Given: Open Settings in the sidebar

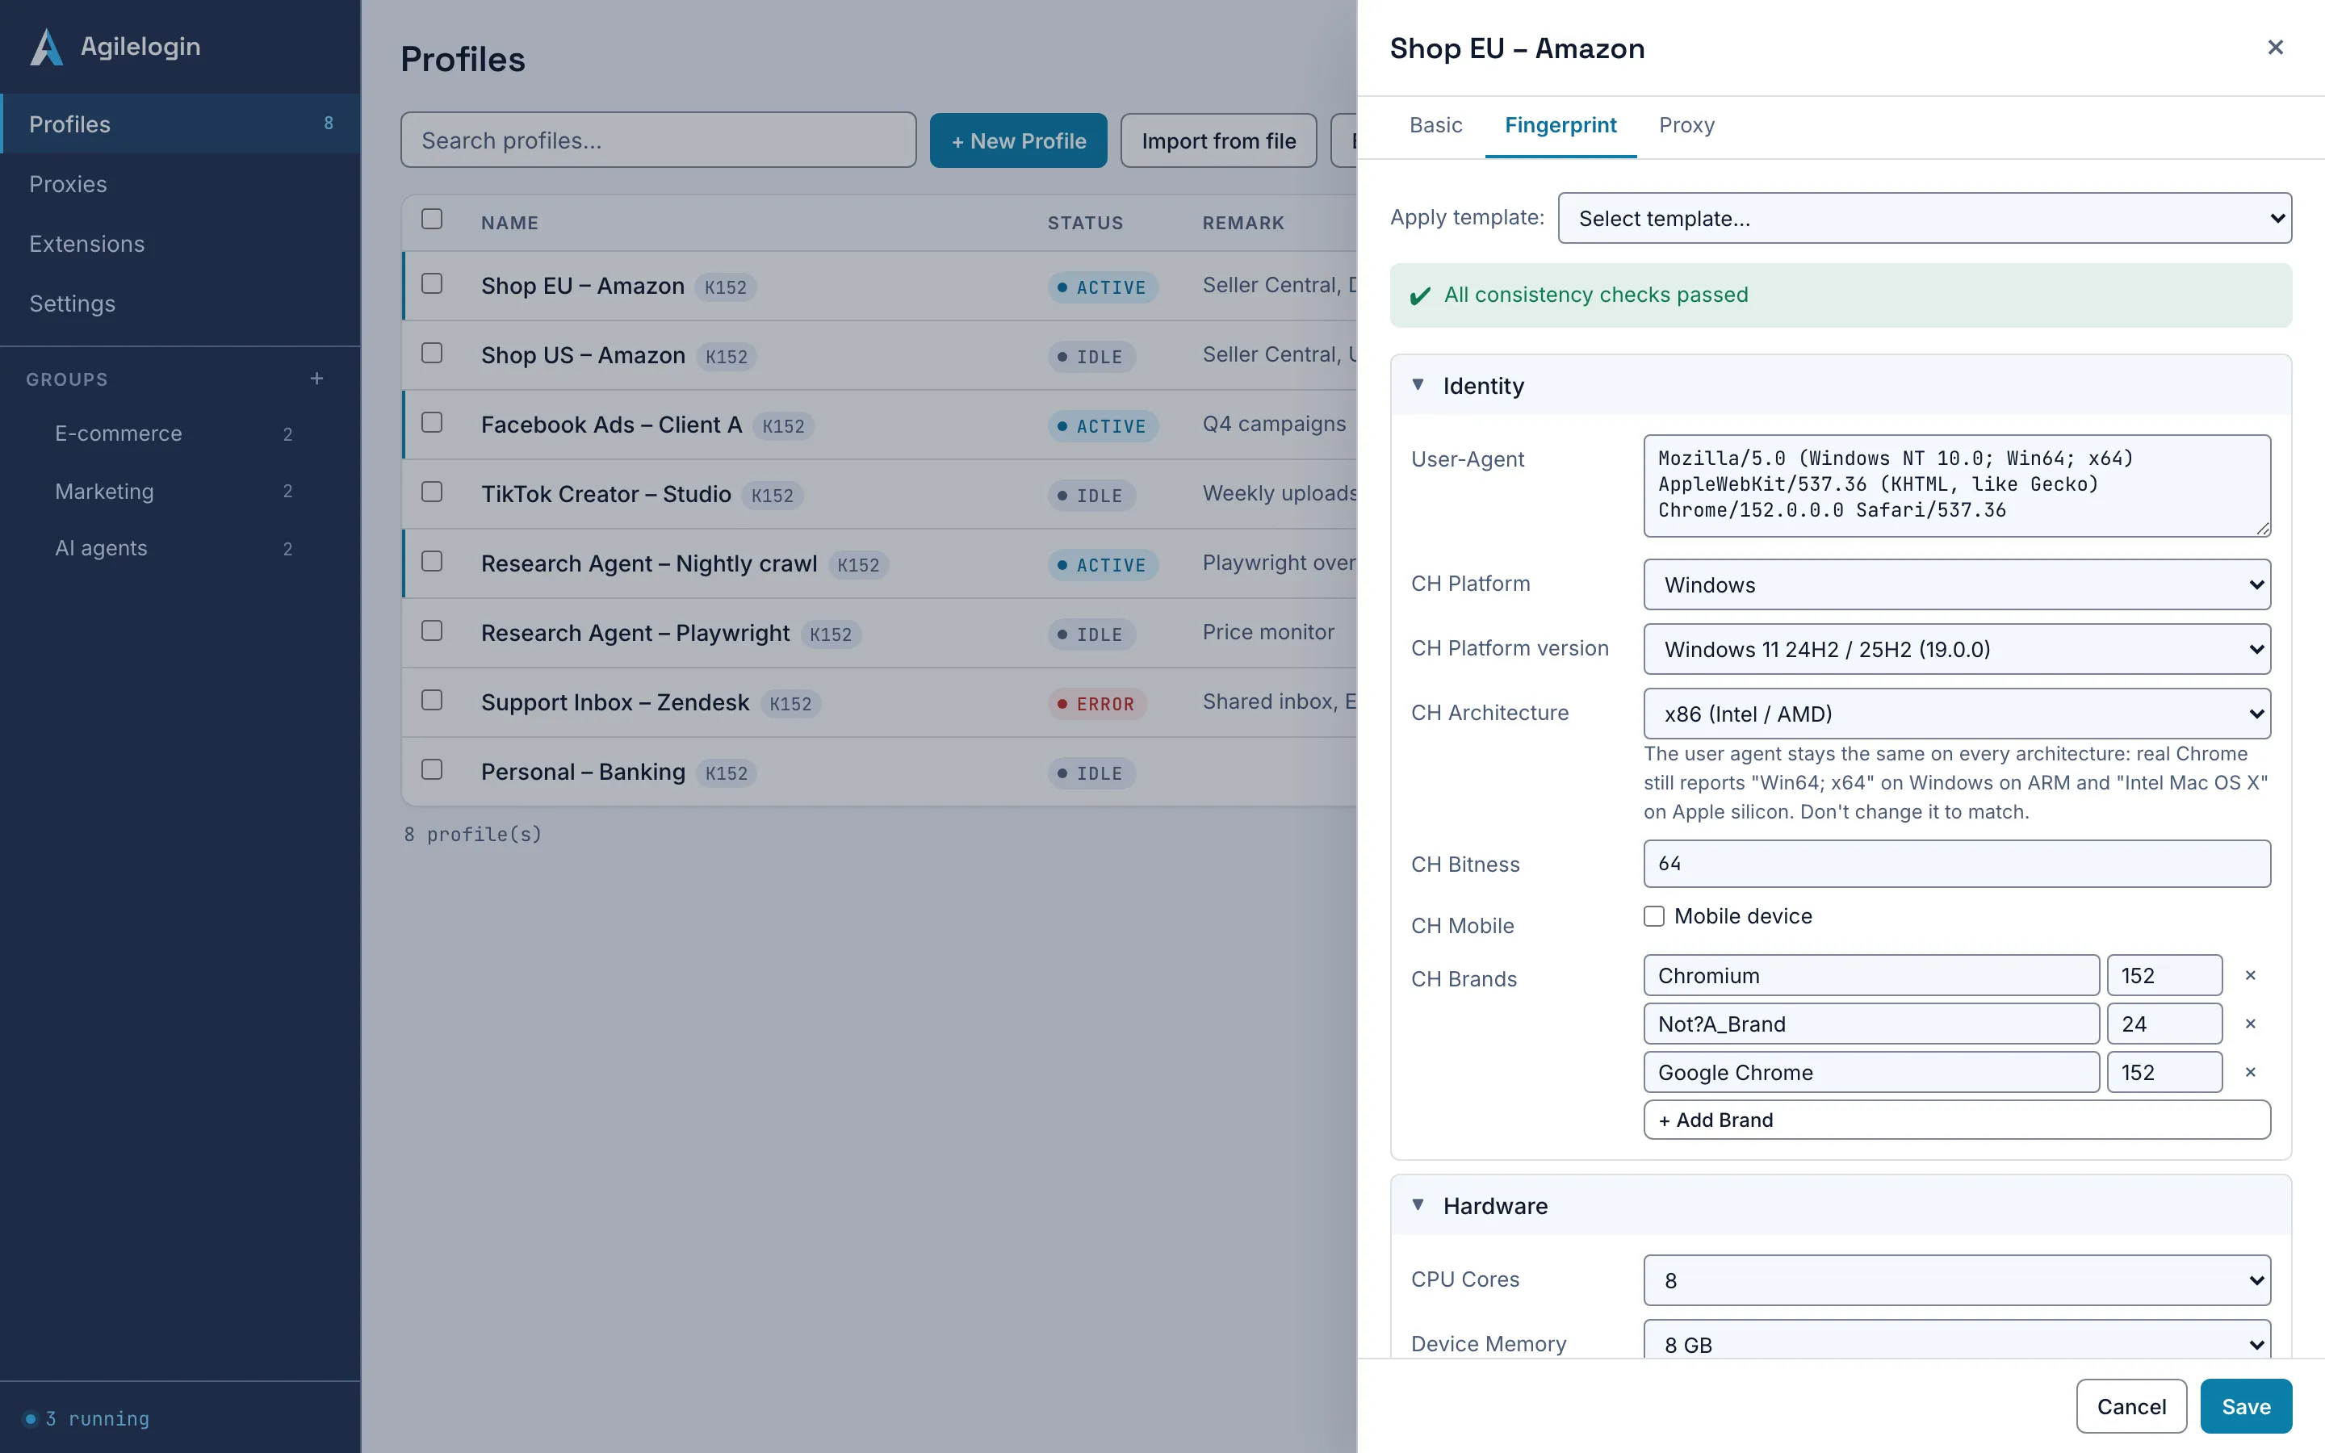Looking at the screenshot, I should click(x=181, y=304).
